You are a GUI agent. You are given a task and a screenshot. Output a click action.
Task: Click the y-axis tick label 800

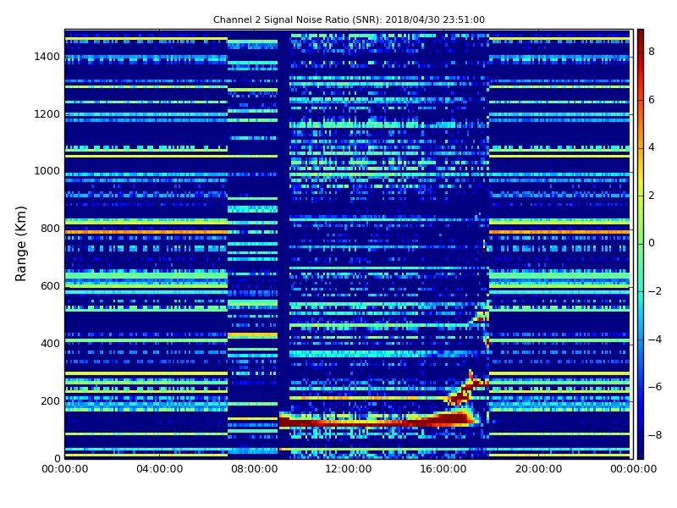[50, 229]
